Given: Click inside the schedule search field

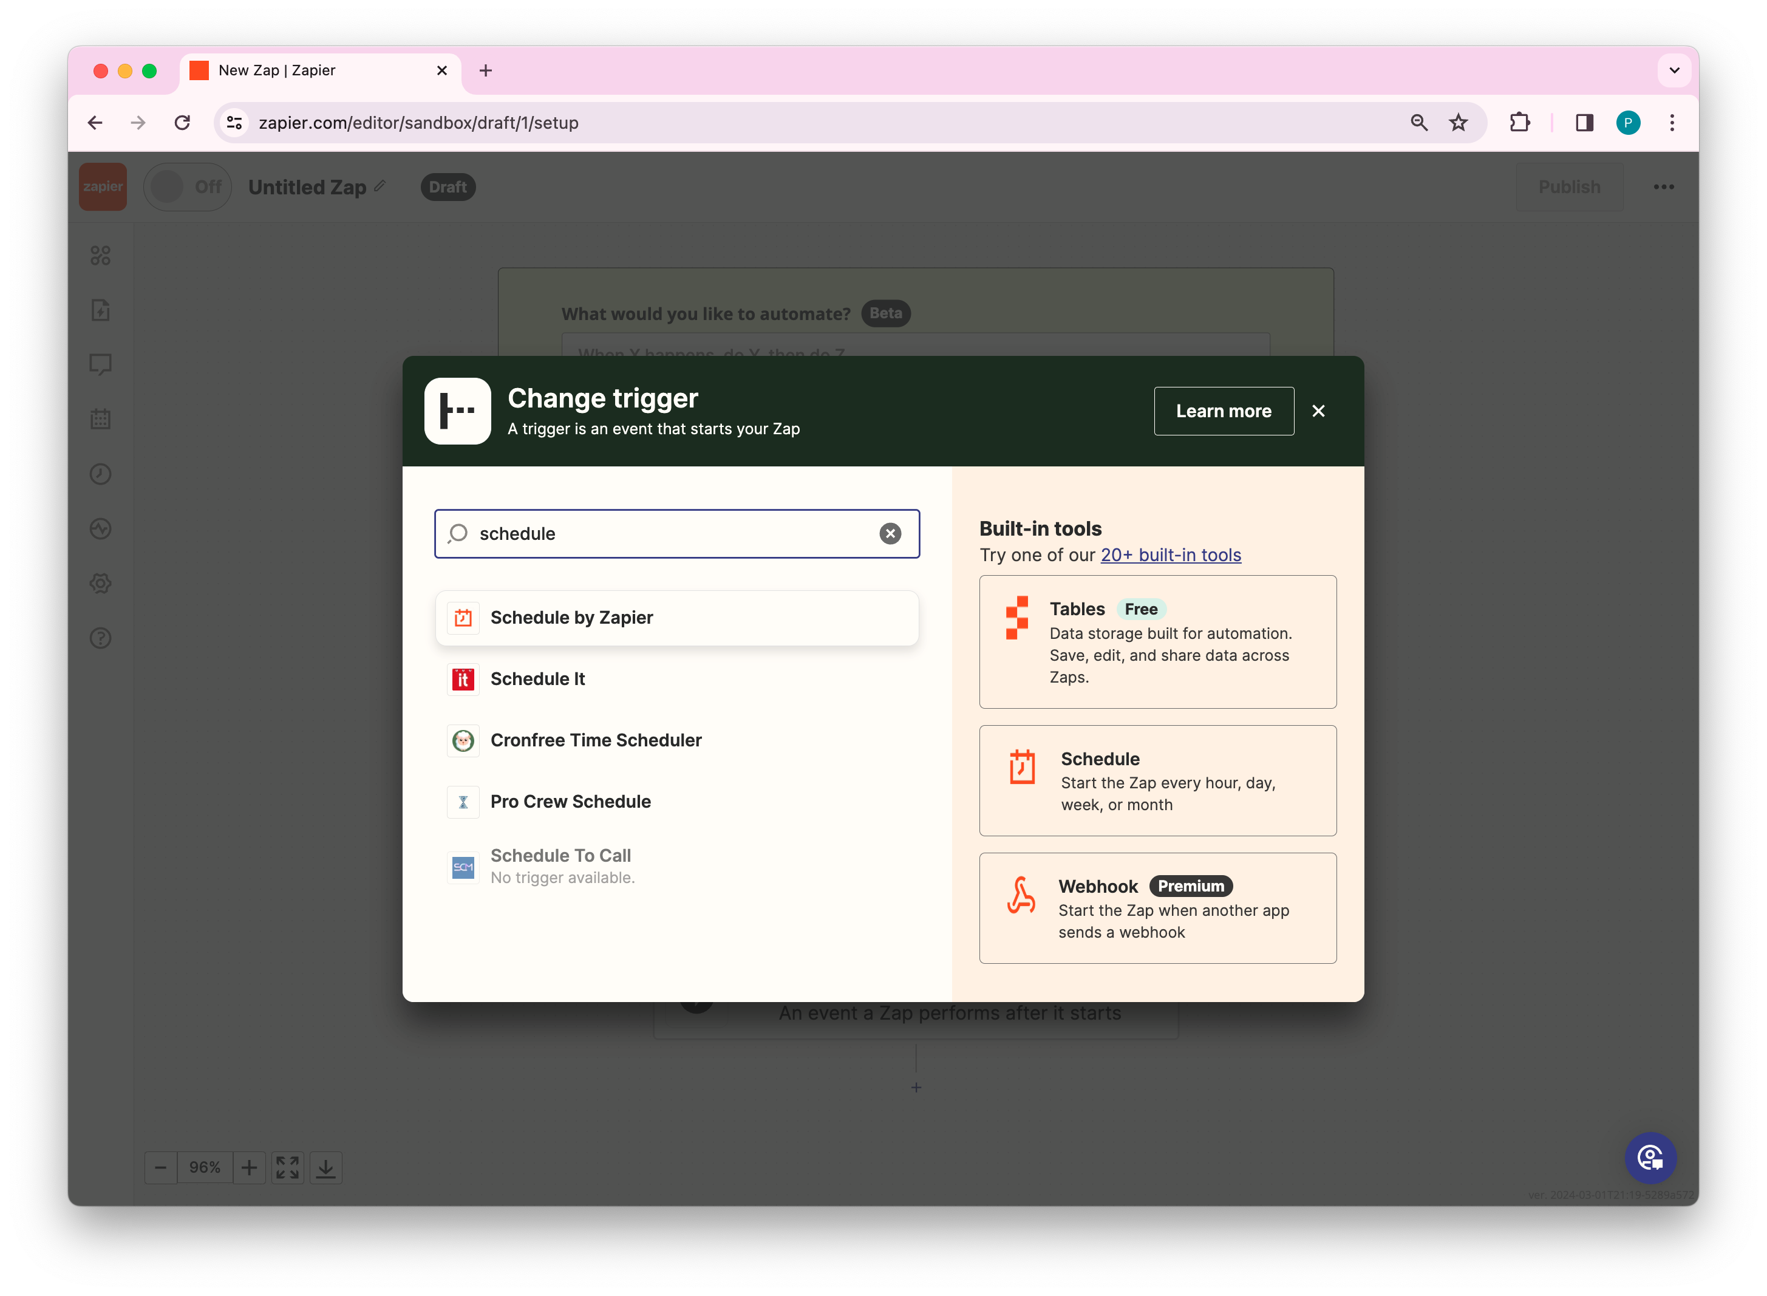Looking at the screenshot, I should pos(667,533).
